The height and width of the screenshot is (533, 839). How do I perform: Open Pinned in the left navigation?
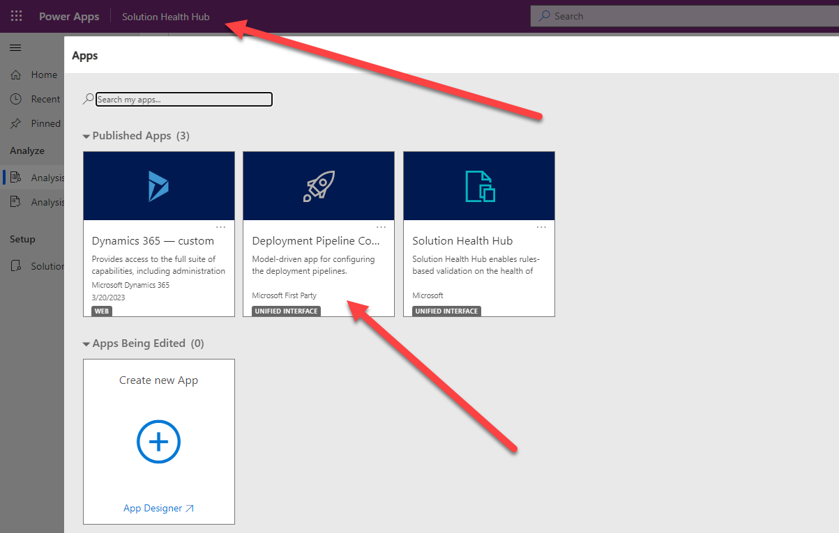[x=45, y=123]
